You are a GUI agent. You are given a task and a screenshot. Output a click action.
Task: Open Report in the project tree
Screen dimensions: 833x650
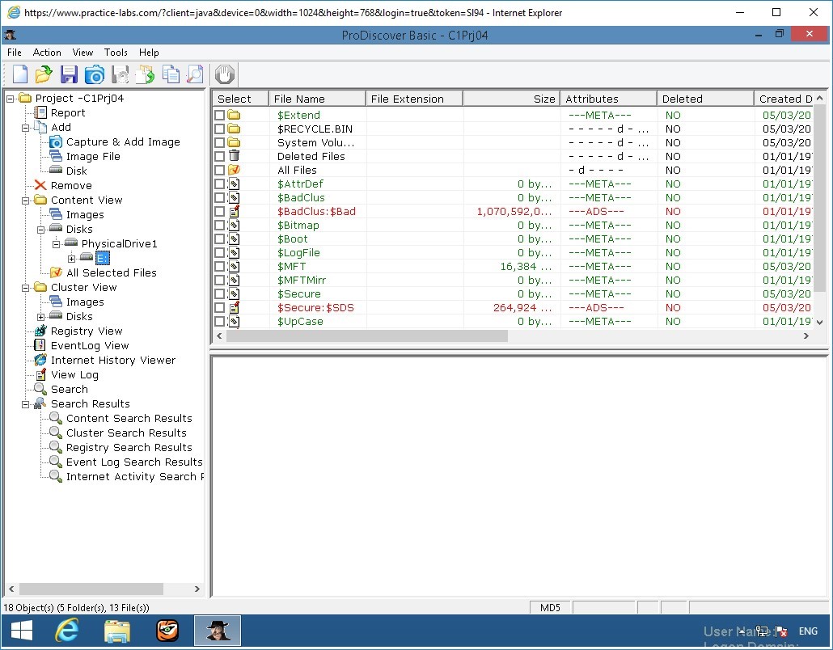coord(67,112)
